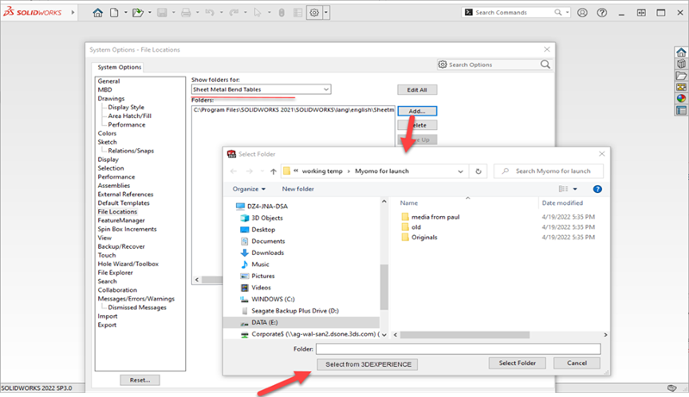The height and width of the screenshot is (397, 689).
Task: Click the Save icon in toolbar
Action: 162,13
